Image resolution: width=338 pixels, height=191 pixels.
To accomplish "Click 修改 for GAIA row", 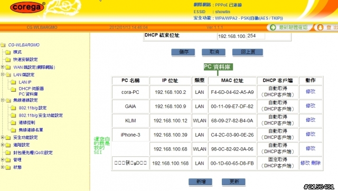I will pos(311,106).
